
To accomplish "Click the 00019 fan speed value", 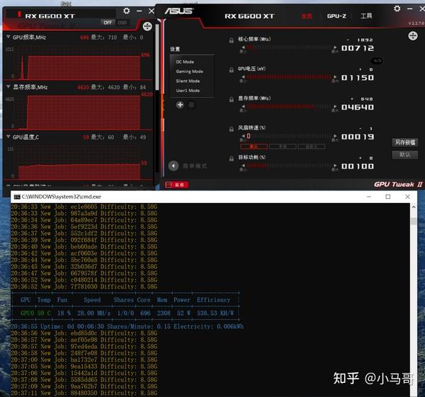I will (358, 137).
